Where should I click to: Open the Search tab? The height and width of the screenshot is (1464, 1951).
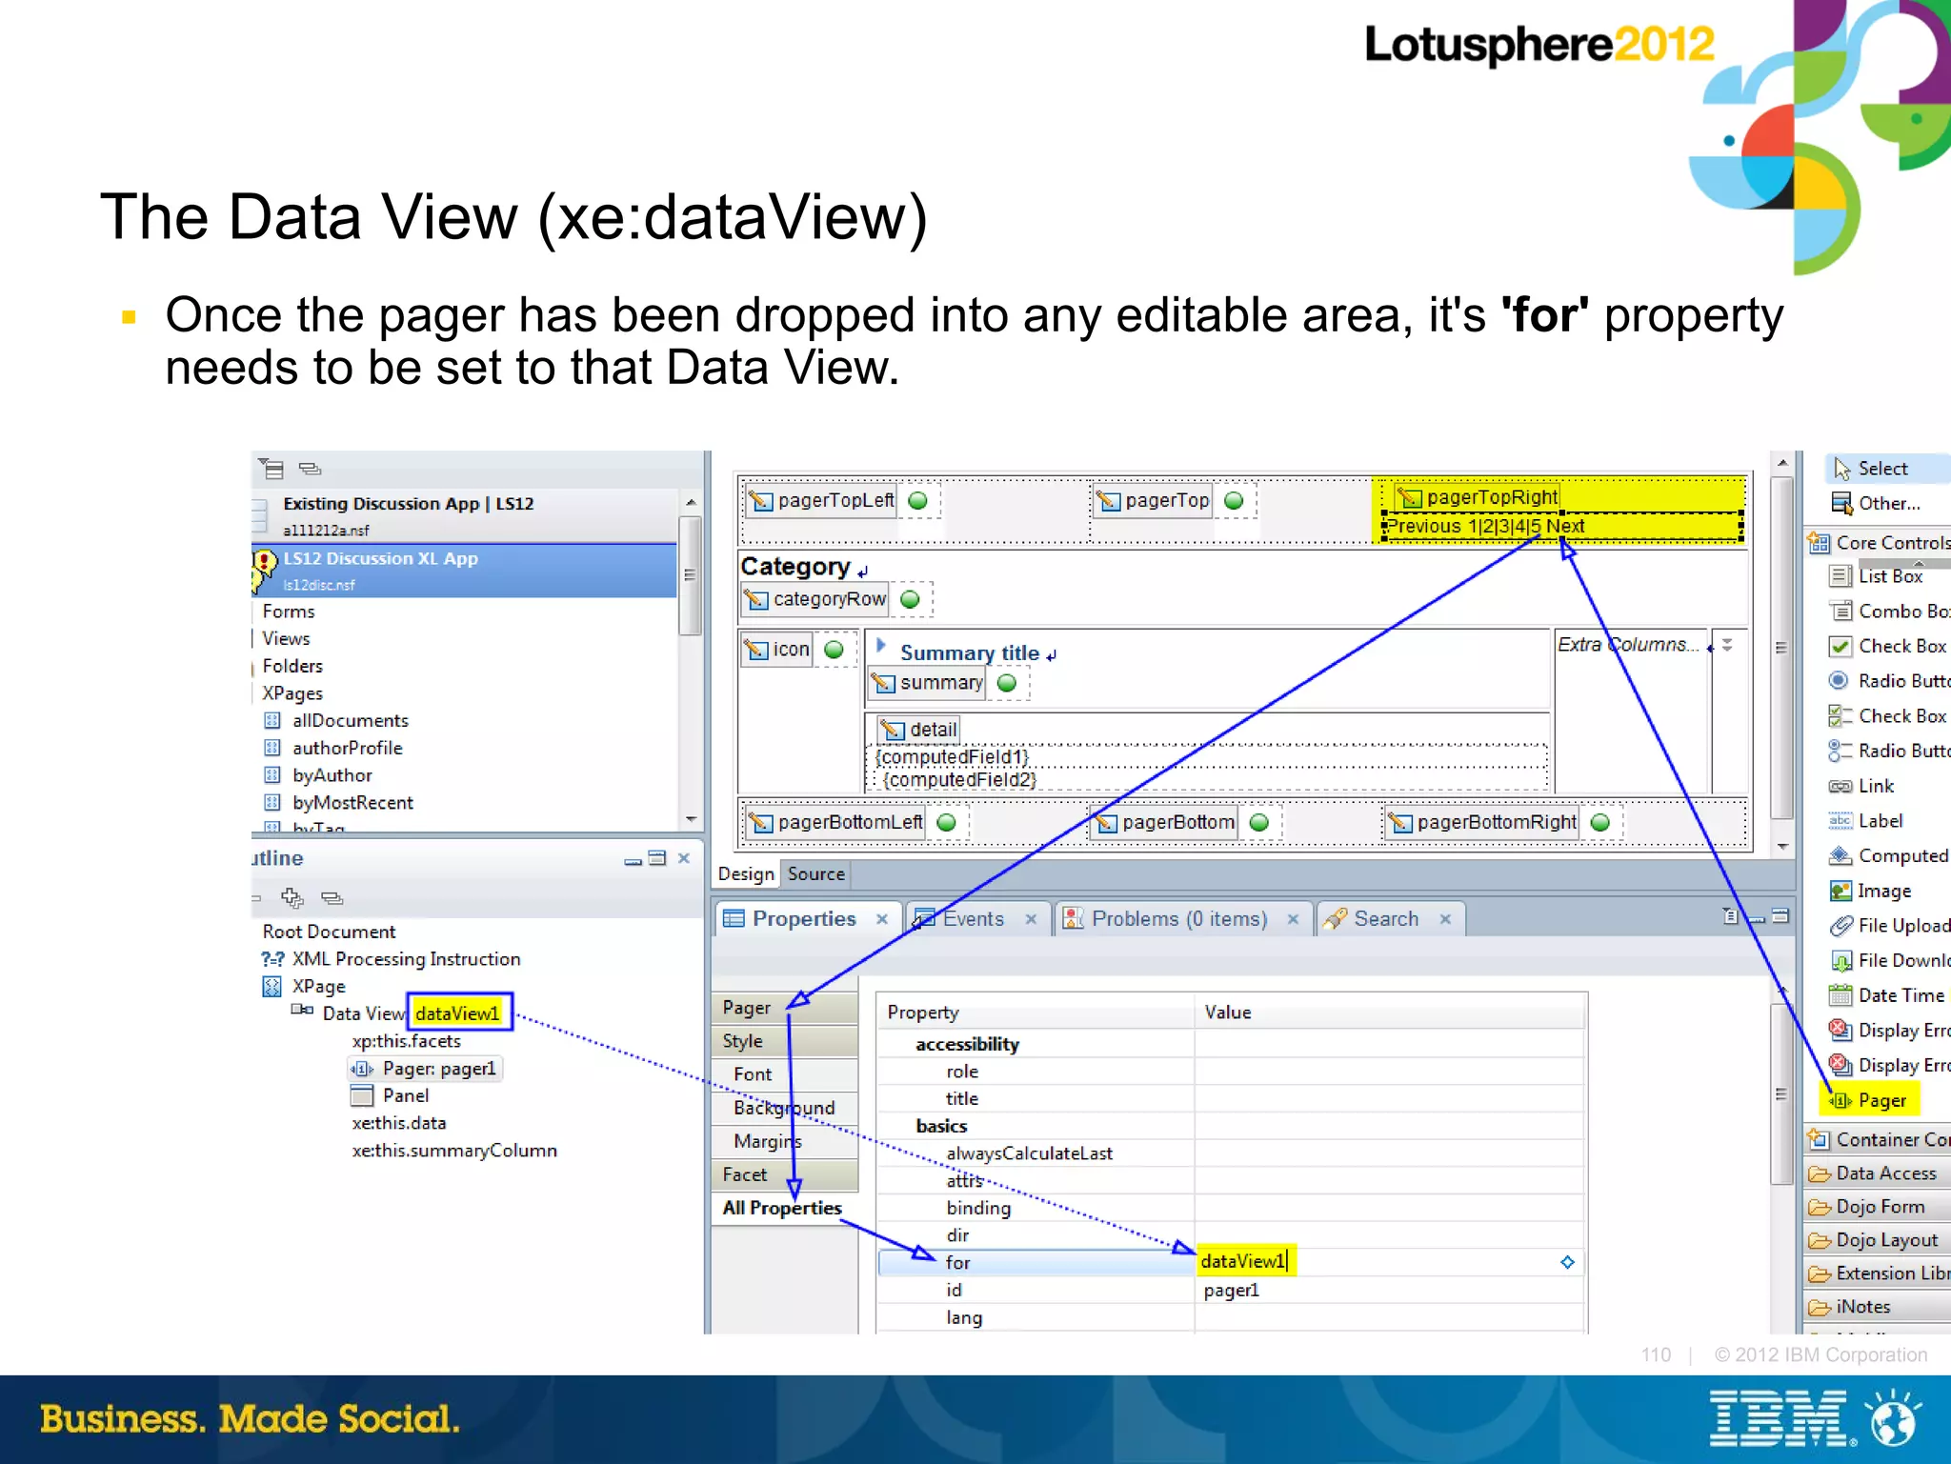click(x=1389, y=919)
